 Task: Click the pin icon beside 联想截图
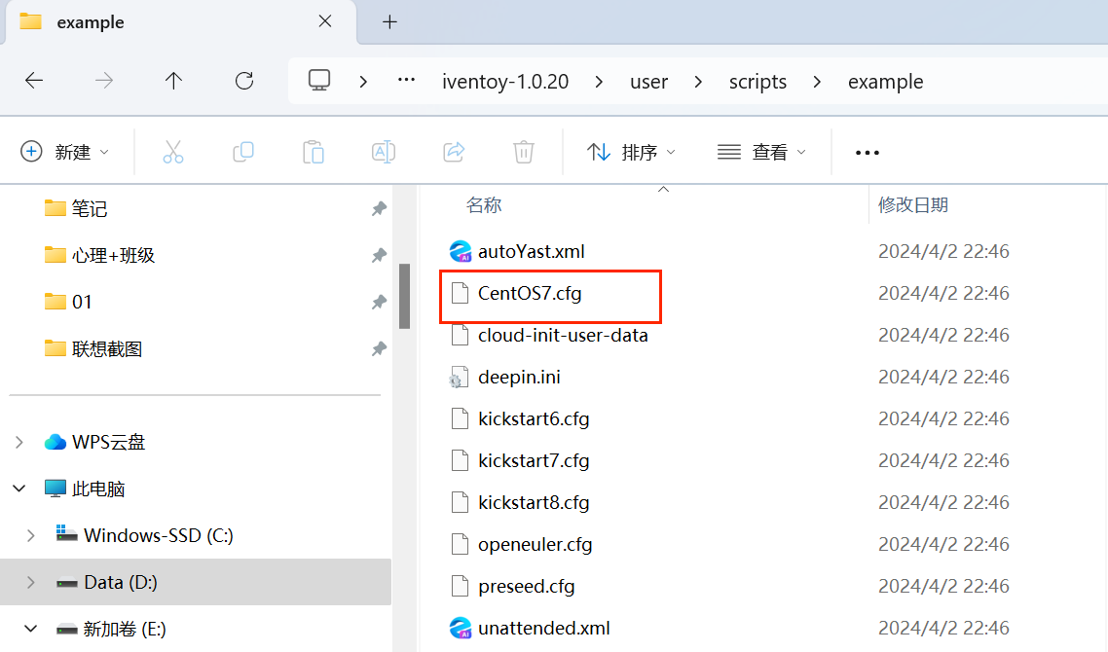[x=380, y=348]
